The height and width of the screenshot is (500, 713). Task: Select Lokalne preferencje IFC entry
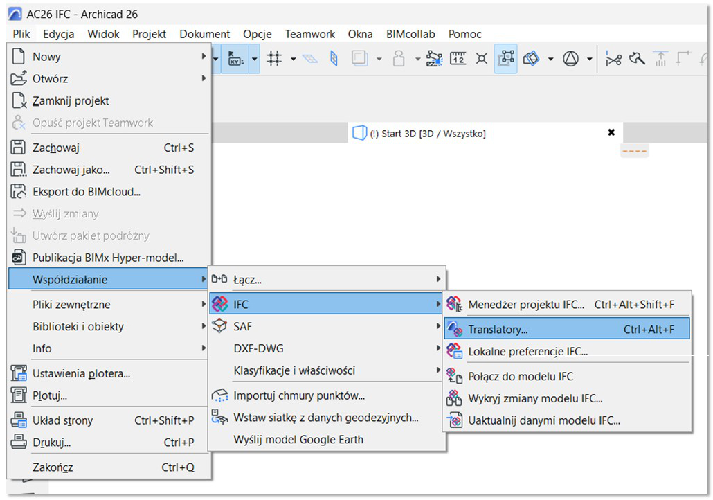566,351
